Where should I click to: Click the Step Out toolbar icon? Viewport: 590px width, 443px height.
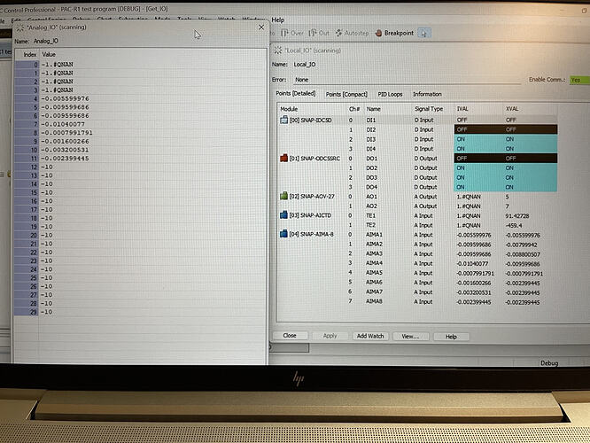313,33
